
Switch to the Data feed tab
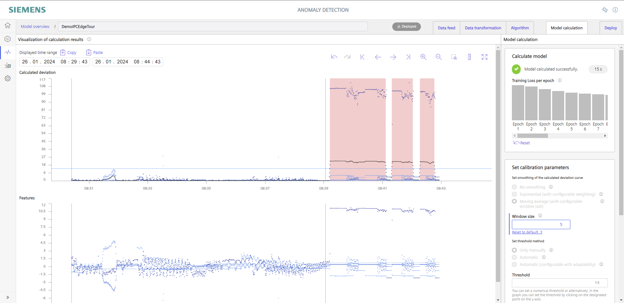click(x=447, y=28)
